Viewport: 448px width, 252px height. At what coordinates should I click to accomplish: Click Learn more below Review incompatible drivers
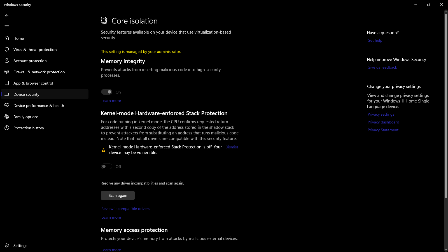tap(111, 217)
